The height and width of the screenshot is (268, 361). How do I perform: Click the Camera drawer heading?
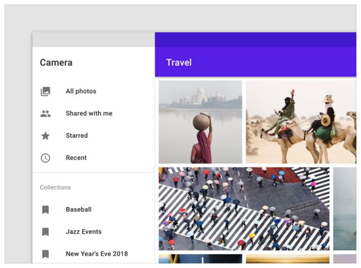[56, 63]
